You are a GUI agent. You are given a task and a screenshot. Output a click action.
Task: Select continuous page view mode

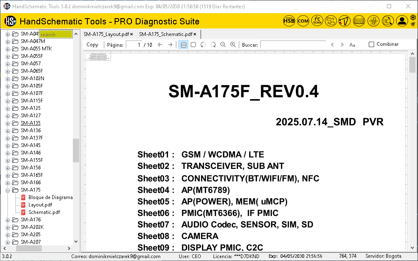pyautogui.click(x=183, y=45)
